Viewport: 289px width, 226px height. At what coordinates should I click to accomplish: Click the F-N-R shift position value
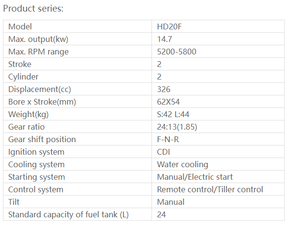point(167,139)
